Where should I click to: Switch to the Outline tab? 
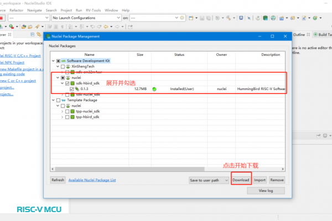pyautogui.click(x=302, y=34)
